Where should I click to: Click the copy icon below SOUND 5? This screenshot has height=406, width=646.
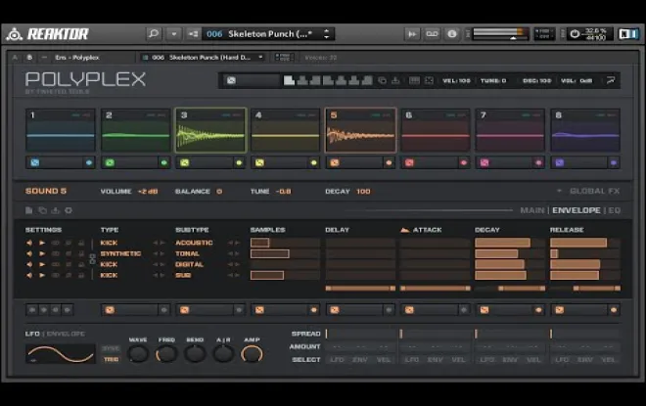click(42, 210)
